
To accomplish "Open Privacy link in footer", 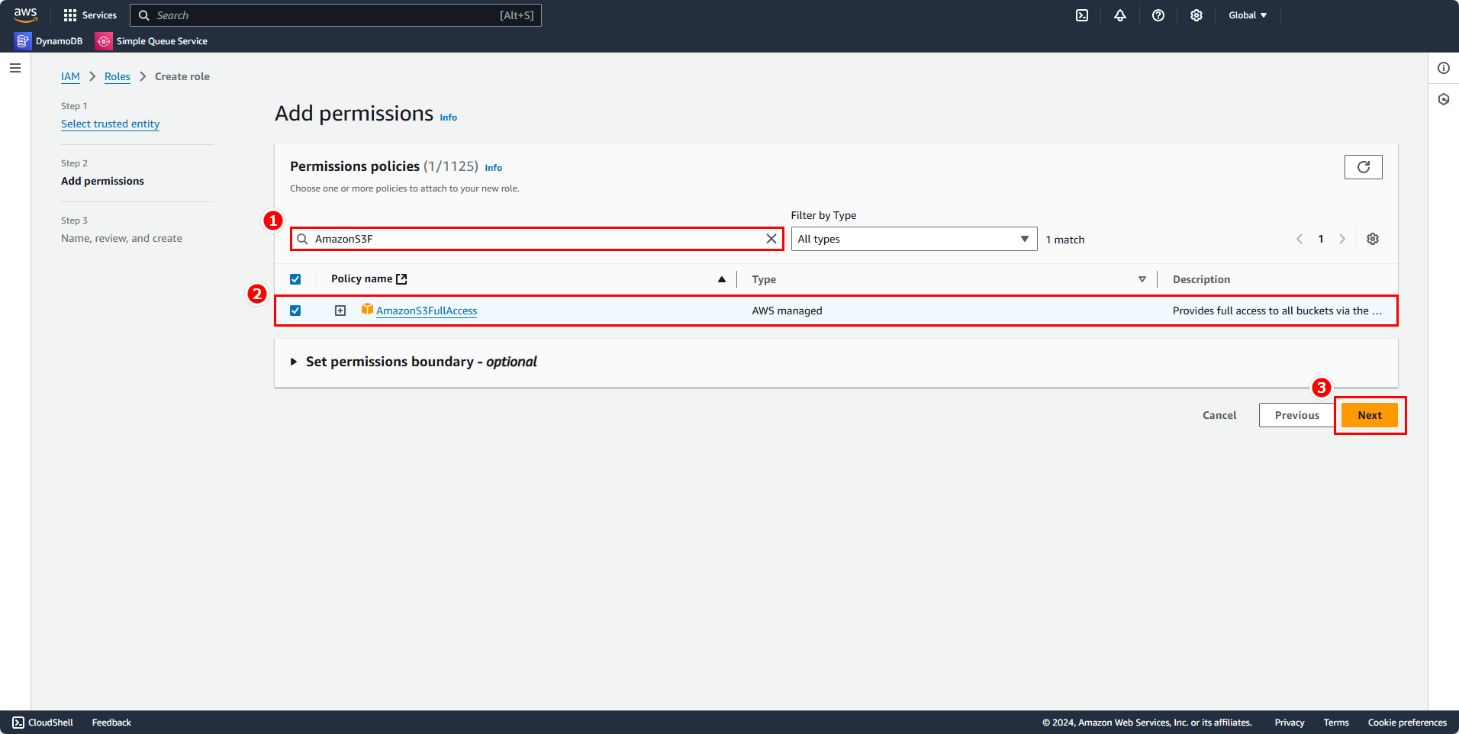I will (x=1290, y=723).
